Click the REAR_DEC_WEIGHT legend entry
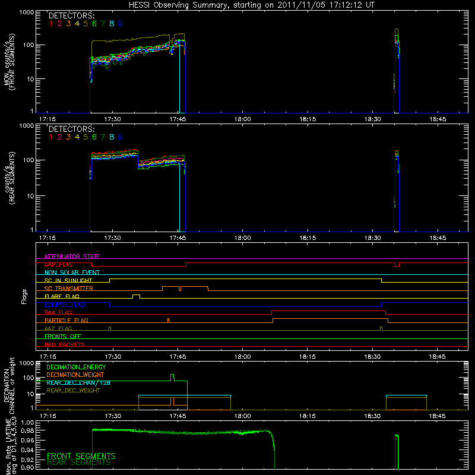This screenshot has width=475, height=475. click(x=73, y=391)
